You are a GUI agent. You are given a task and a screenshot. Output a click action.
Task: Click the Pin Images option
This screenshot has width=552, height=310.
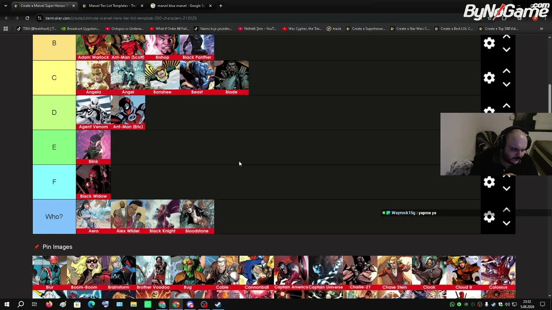point(53,247)
